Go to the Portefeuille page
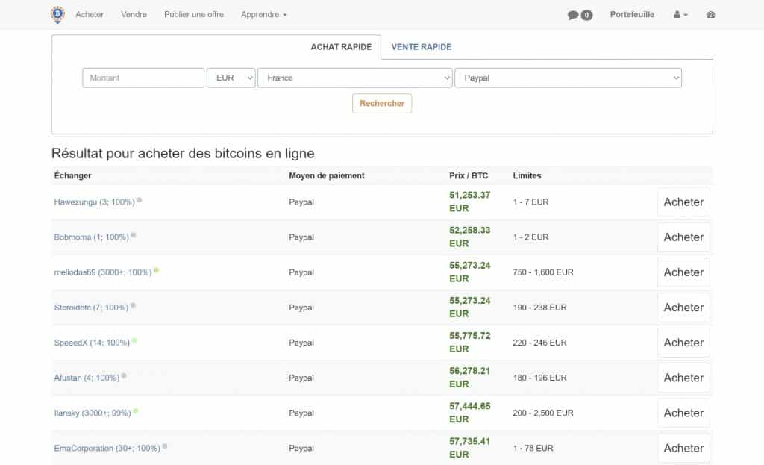 click(632, 14)
